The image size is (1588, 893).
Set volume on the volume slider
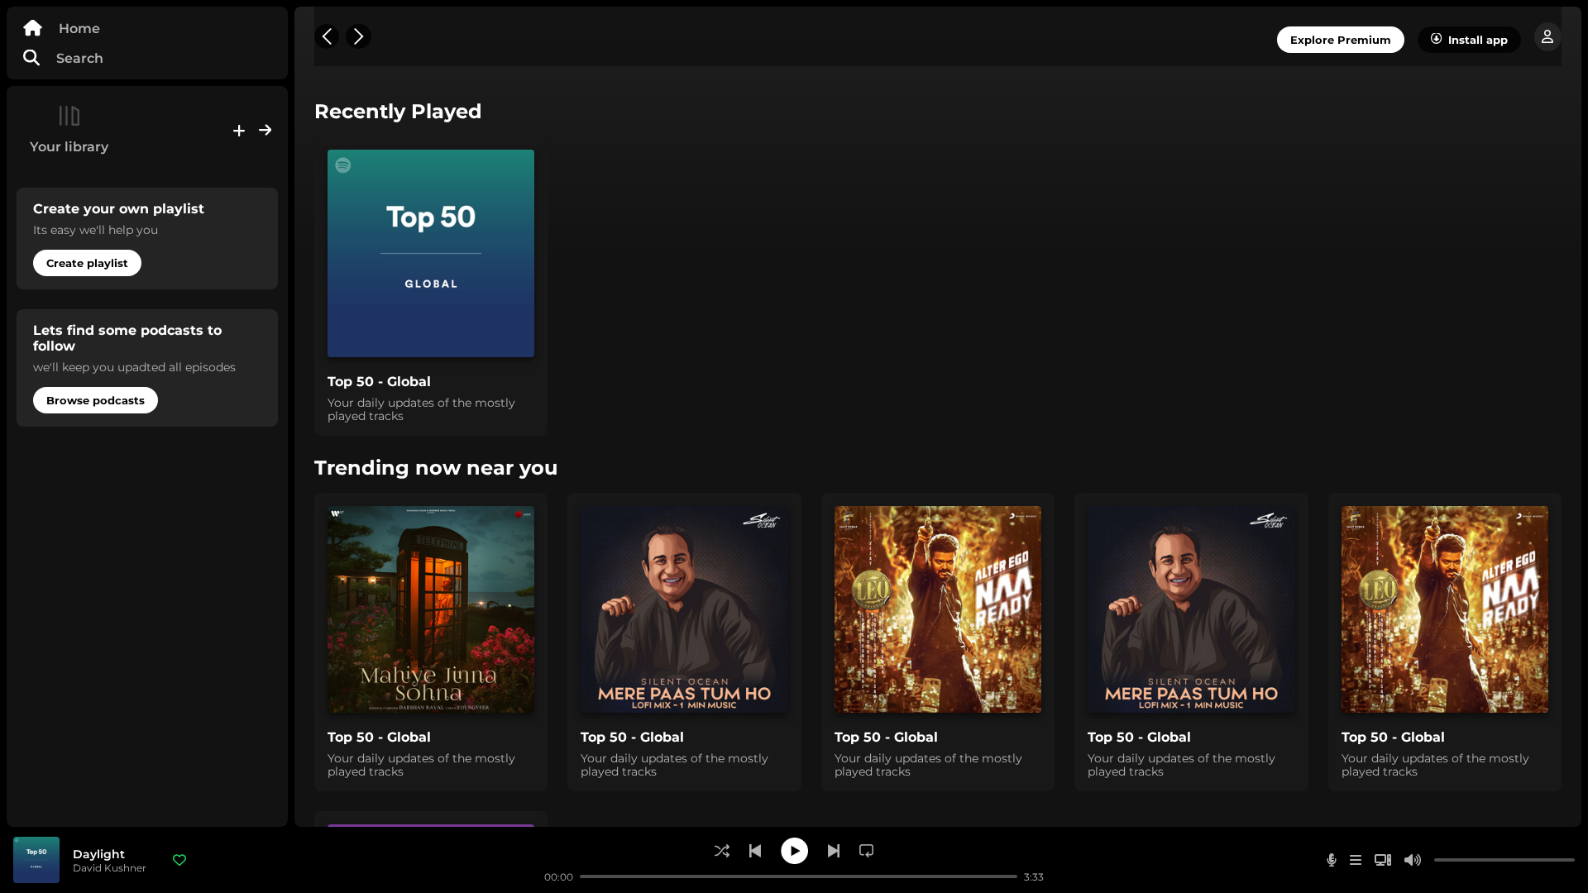coord(1504,860)
